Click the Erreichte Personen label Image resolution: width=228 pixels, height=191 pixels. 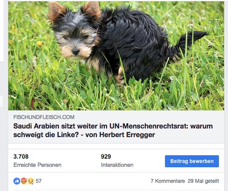38,165
